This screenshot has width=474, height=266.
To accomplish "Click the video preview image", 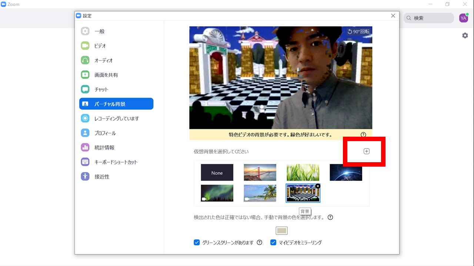I will coord(281,78).
